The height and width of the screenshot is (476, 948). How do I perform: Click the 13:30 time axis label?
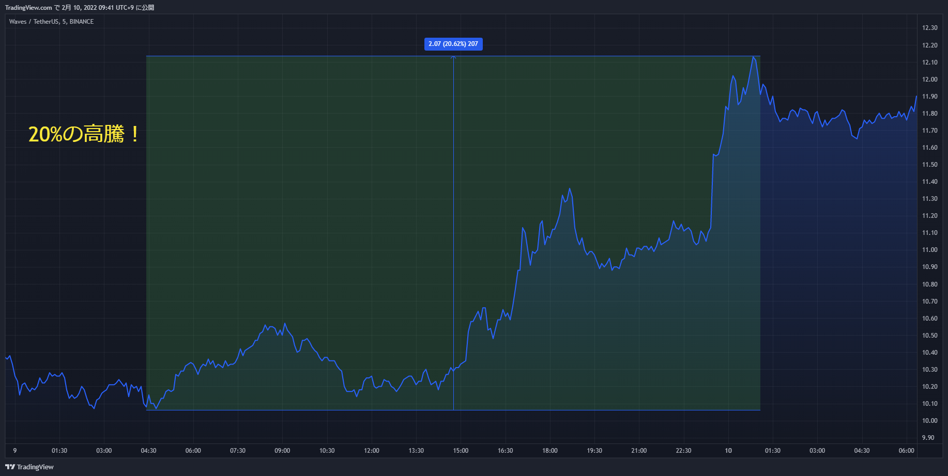(x=416, y=451)
